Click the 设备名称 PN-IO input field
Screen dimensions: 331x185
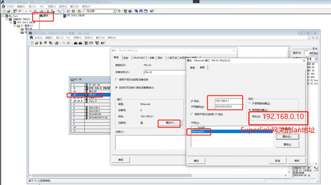coord(165,72)
